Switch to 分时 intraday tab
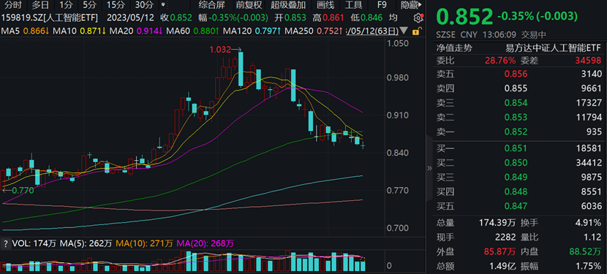This screenshot has width=607, height=274. click(x=14, y=5)
